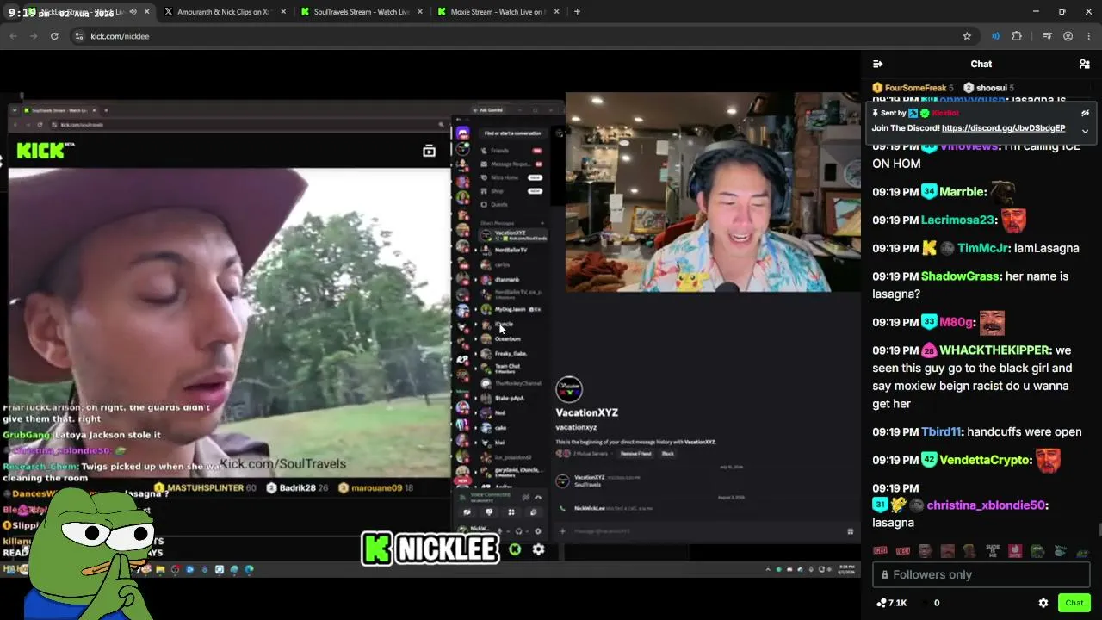The image size is (1102, 620).
Task: Click the streamer webcam video
Action: click(712, 192)
